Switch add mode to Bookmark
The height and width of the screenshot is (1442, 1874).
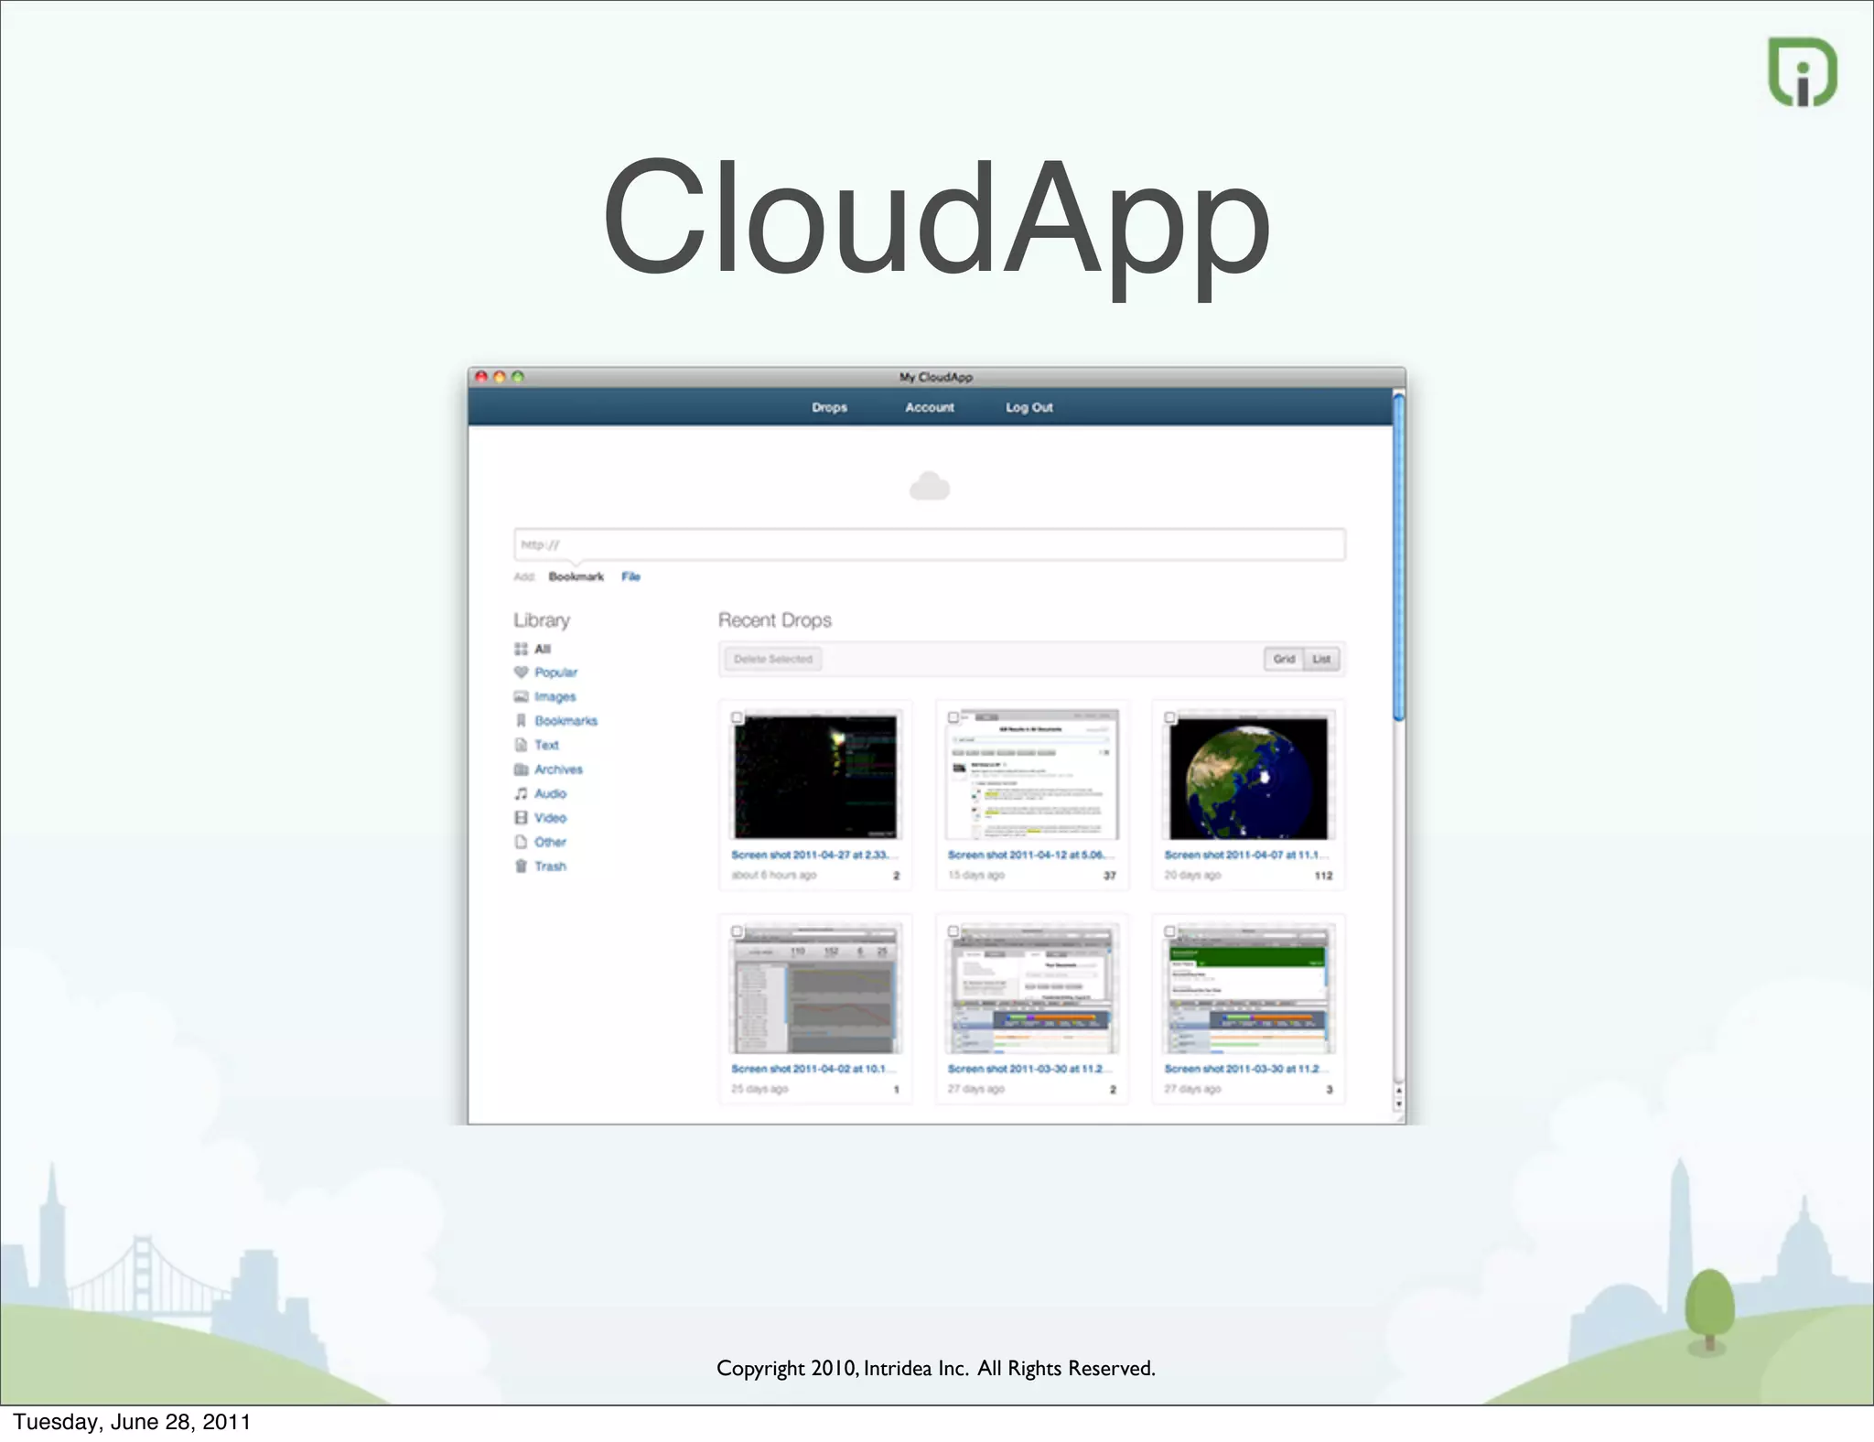coord(576,576)
